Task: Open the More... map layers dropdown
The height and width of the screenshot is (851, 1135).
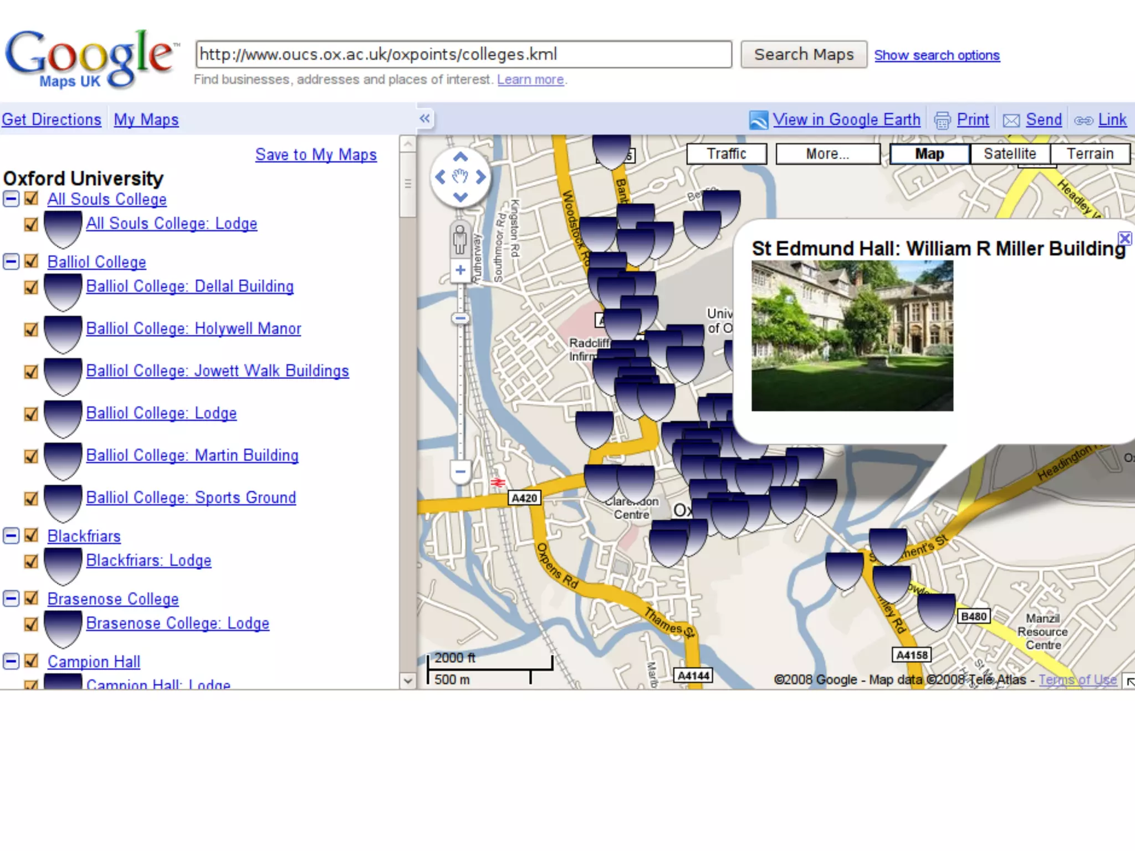Action: pyautogui.click(x=827, y=154)
